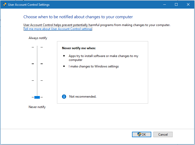Click the User Account Control Settings title text
The image size is (195, 145).
(29, 5)
